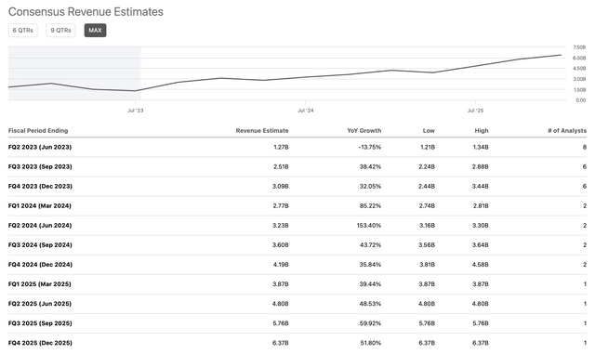
Task: Click the 51.80% YoY growth value
Action: tap(371, 343)
